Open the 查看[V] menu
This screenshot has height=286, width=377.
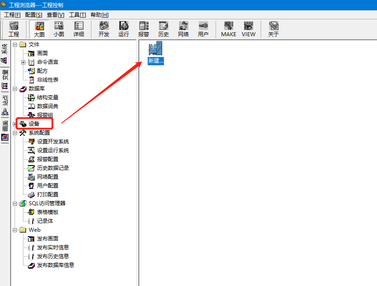coord(56,15)
